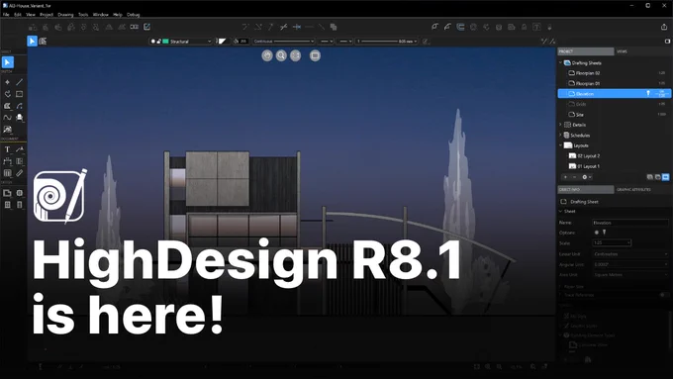This screenshot has width=673, height=379.
Task: Select the Dimension tool
Action: point(7,161)
